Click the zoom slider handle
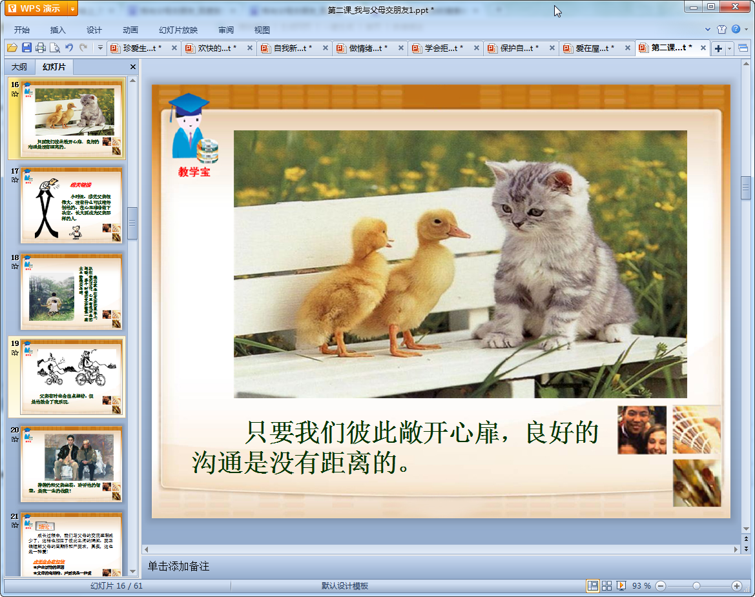This screenshot has height=597, width=755. click(x=696, y=585)
